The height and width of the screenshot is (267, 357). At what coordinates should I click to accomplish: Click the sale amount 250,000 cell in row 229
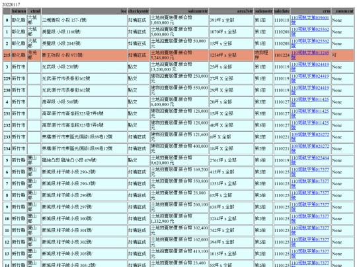179,78
